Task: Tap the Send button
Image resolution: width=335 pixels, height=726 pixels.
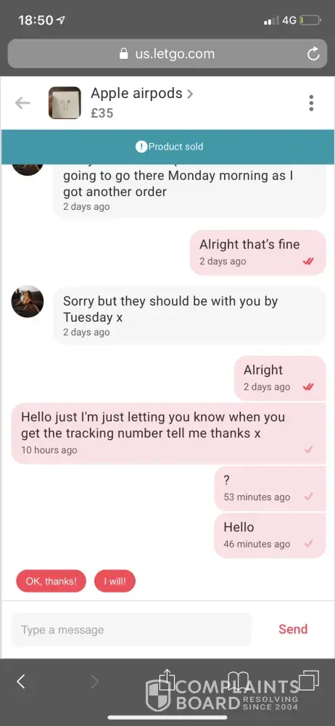Action: [293, 629]
